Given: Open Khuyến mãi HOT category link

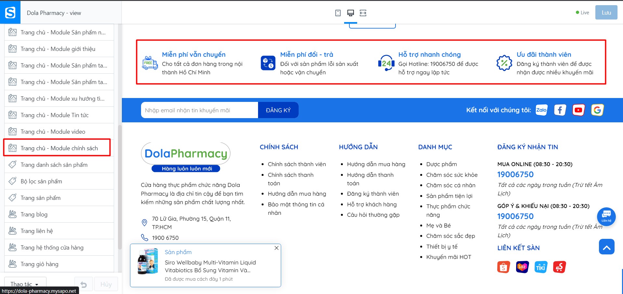Looking at the screenshot, I should 448,257.
